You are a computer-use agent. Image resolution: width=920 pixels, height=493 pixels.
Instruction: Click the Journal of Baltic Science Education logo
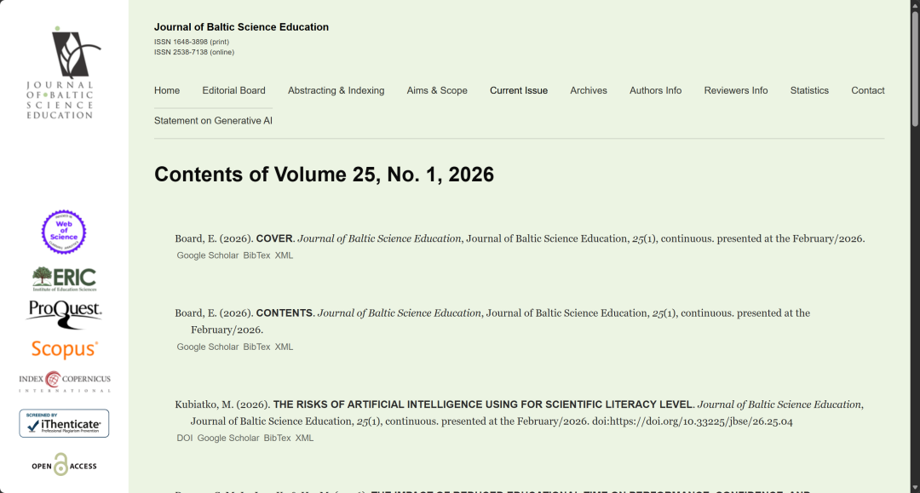[x=64, y=72]
